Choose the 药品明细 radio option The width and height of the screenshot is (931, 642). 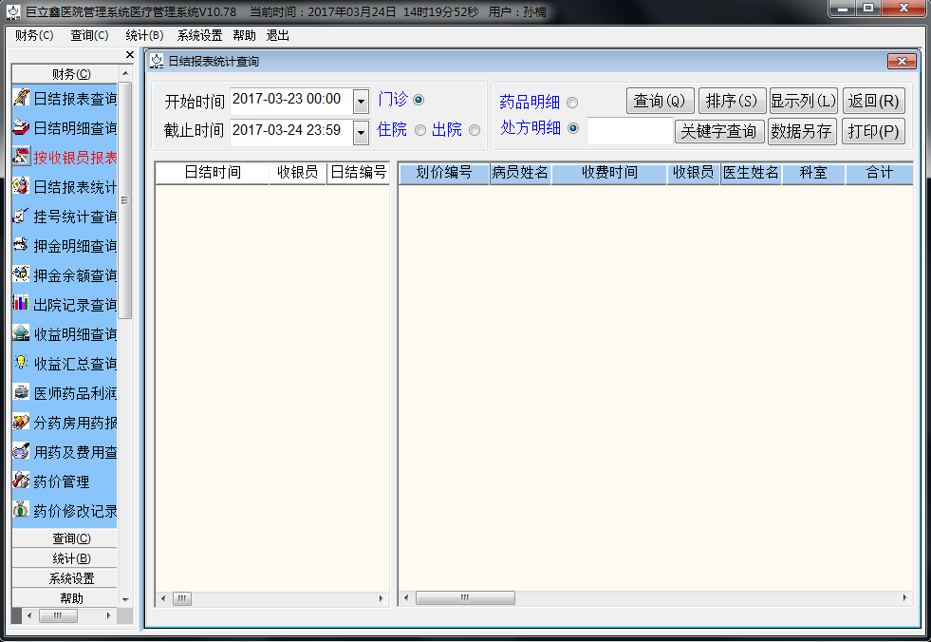[x=572, y=103]
